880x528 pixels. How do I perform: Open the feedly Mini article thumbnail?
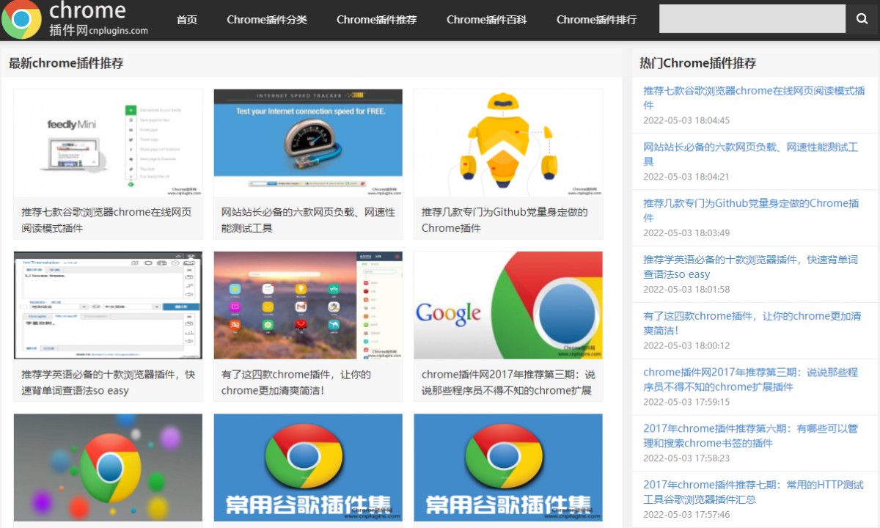tap(108, 143)
